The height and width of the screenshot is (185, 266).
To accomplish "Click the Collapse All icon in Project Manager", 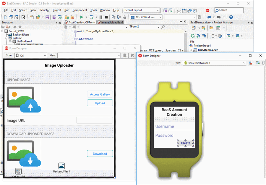I will [204, 36].
